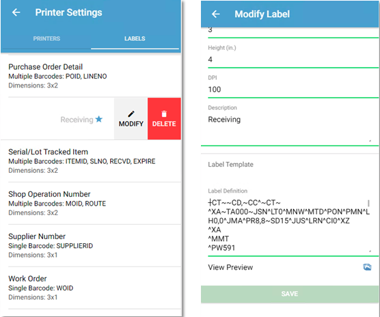The image size is (380, 317).
Task: Click the DPI field showing 100
Action: (x=293, y=89)
